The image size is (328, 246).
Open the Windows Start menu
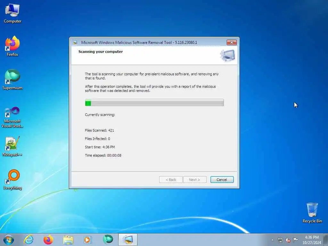tap(9, 240)
